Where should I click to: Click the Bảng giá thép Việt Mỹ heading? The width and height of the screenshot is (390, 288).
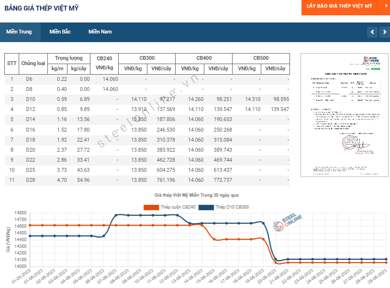tap(42, 8)
